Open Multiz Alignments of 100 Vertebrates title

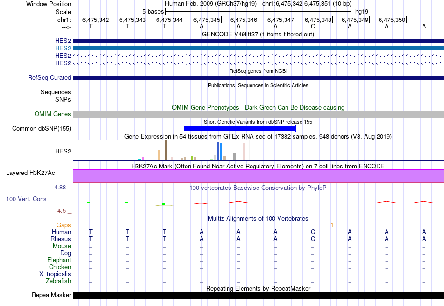(x=258, y=218)
